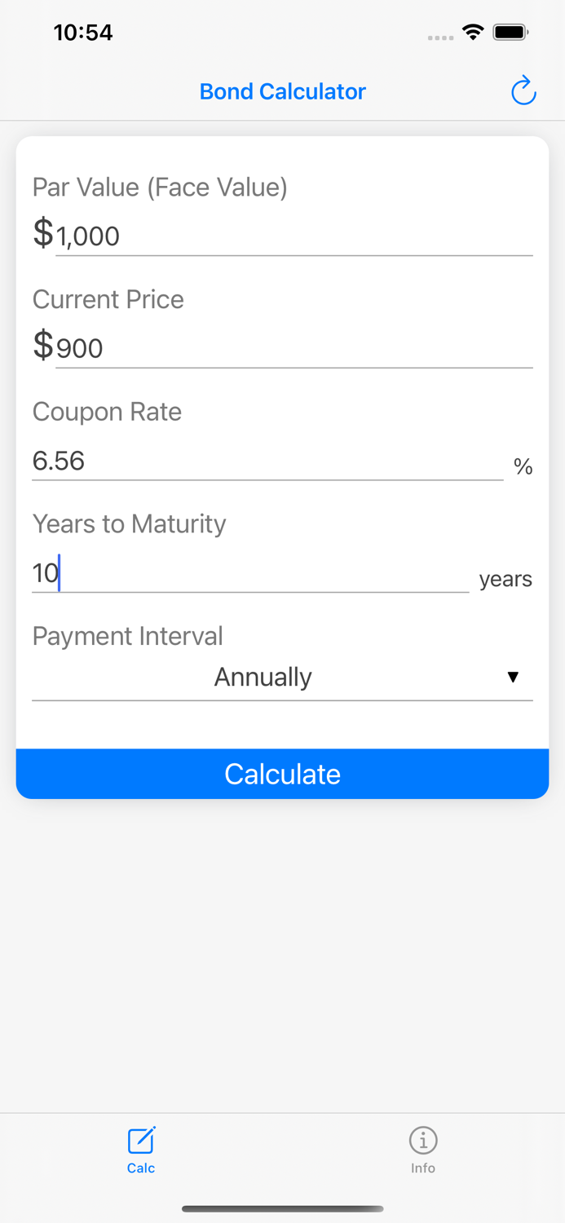Open the Info circle icon in the tab bar

point(422,1141)
